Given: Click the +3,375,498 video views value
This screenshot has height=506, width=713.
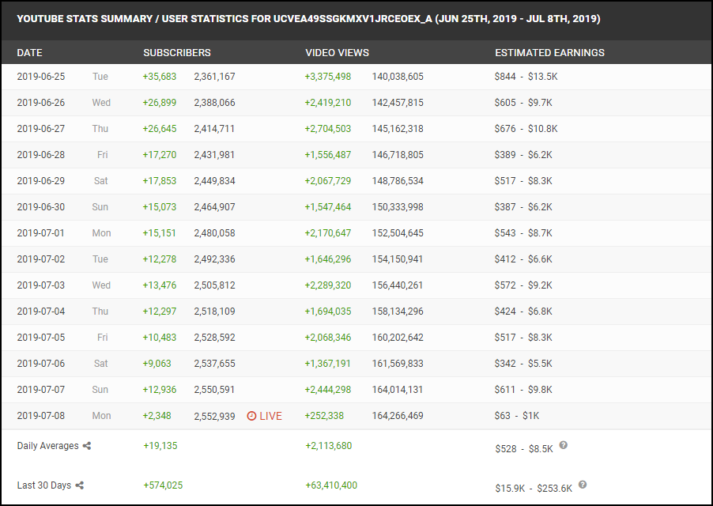Looking at the screenshot, I should click(x=328, y=77).
